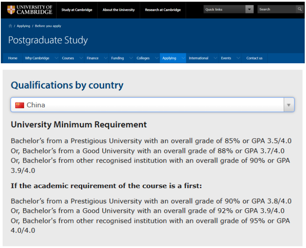Screen dimensions: 306x248
Task: Click the Qualifications by country heading
Action: point(67,85)
